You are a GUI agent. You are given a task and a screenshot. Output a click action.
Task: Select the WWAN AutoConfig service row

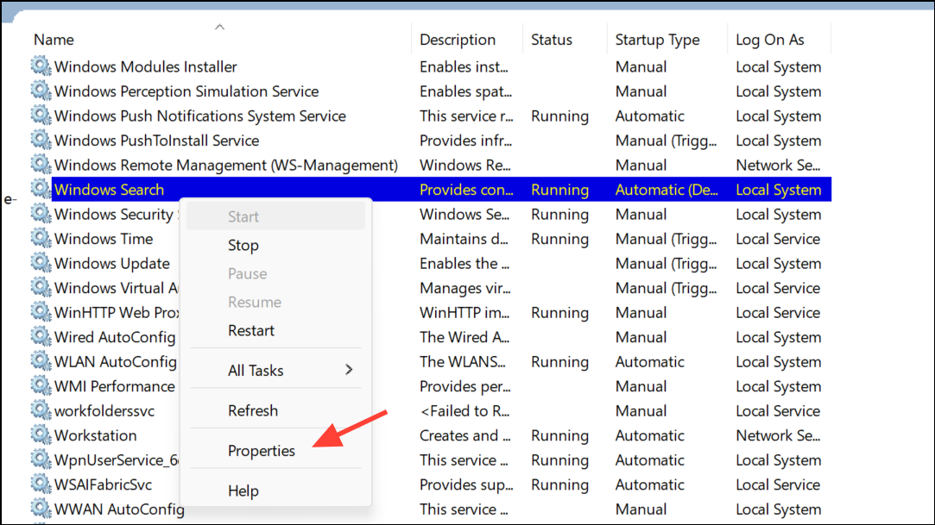431,509
